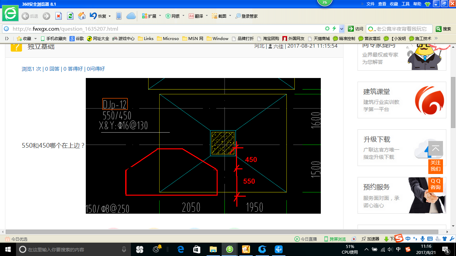Image resolution: width=456 pixels, height=256 pixels.
Task: Expand the 扩展 dropdown arrow
Action: (160, 16)
